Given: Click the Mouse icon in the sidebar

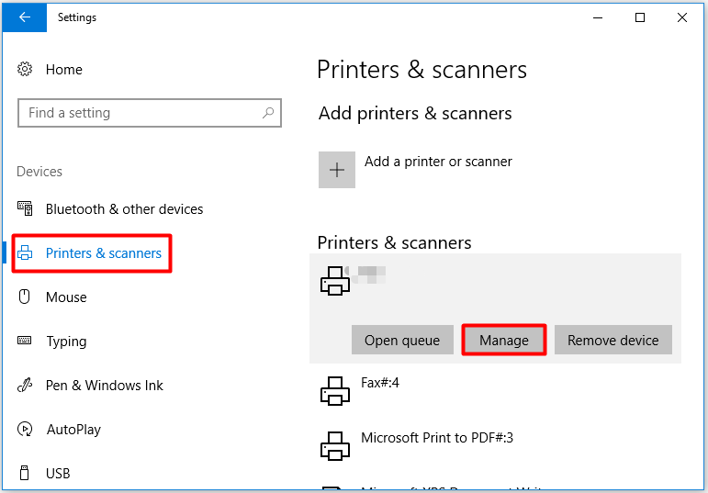Looking at the screenshot, I should 25,297.
